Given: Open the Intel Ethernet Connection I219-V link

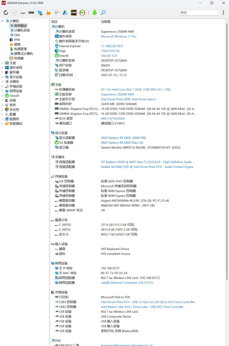Looking at the screenshot, I should tap(127, 283).
